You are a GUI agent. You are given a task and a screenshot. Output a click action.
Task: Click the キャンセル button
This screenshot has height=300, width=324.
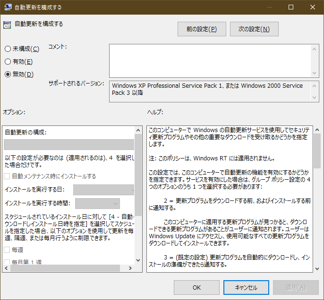(x=246, y=287)
